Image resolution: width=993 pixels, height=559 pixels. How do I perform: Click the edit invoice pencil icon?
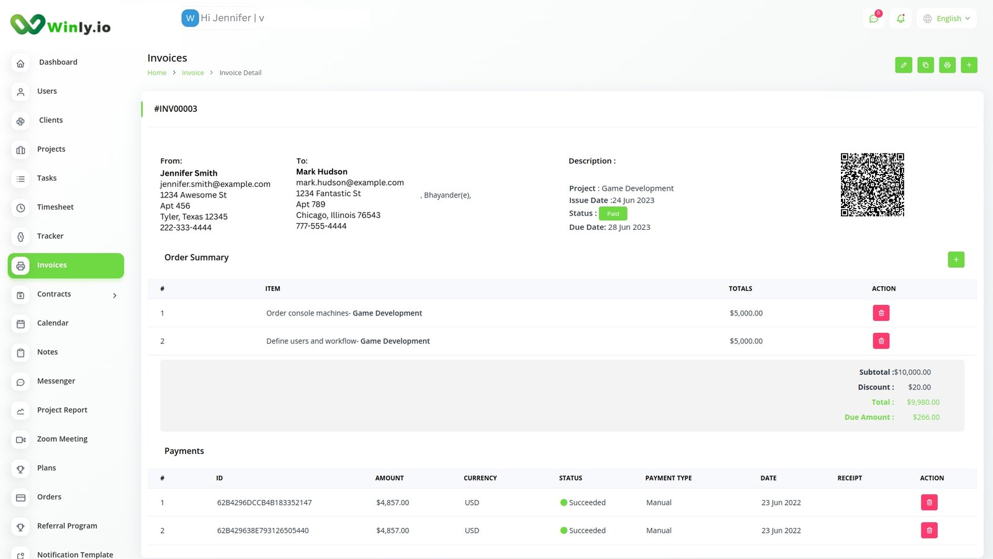(904, 65)
